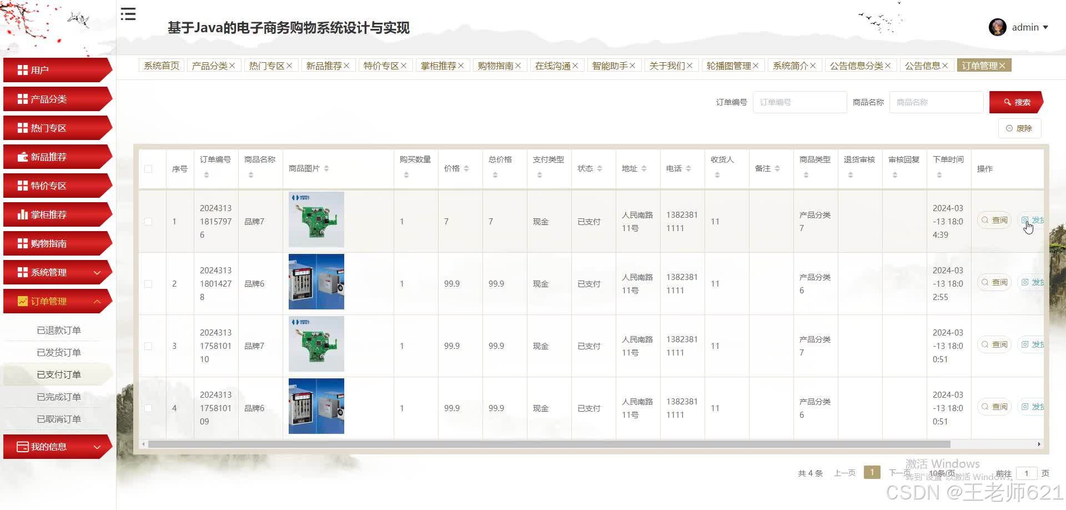
Task: Open the 特价专区 sidebar menu
Action: pyautogui.click(x=58, y=186)
